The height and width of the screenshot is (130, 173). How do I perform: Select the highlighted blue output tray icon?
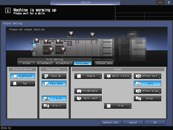pyautogui.click(x=34, y=46)
